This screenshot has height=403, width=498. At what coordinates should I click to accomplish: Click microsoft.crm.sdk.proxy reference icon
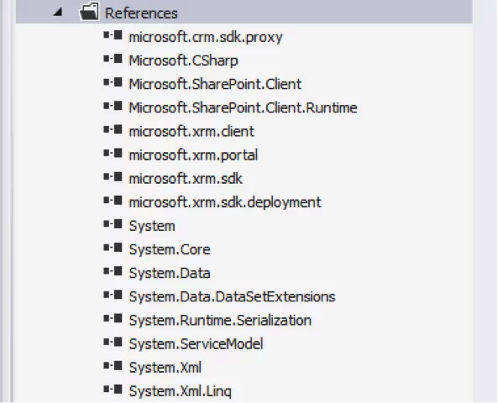click(x=113, y=35)
